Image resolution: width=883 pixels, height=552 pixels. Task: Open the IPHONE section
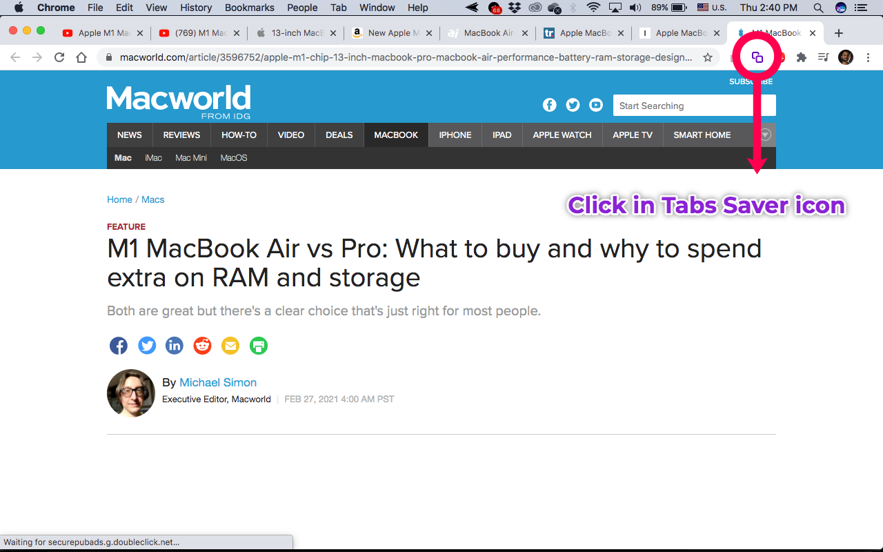coord(455,135)
